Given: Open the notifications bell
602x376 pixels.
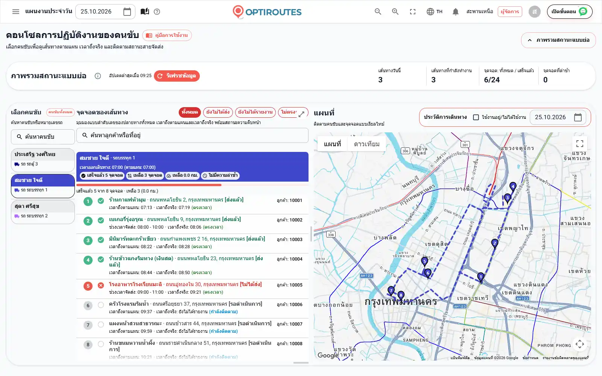Looking at the screenshot, I should tap(456, 12).
